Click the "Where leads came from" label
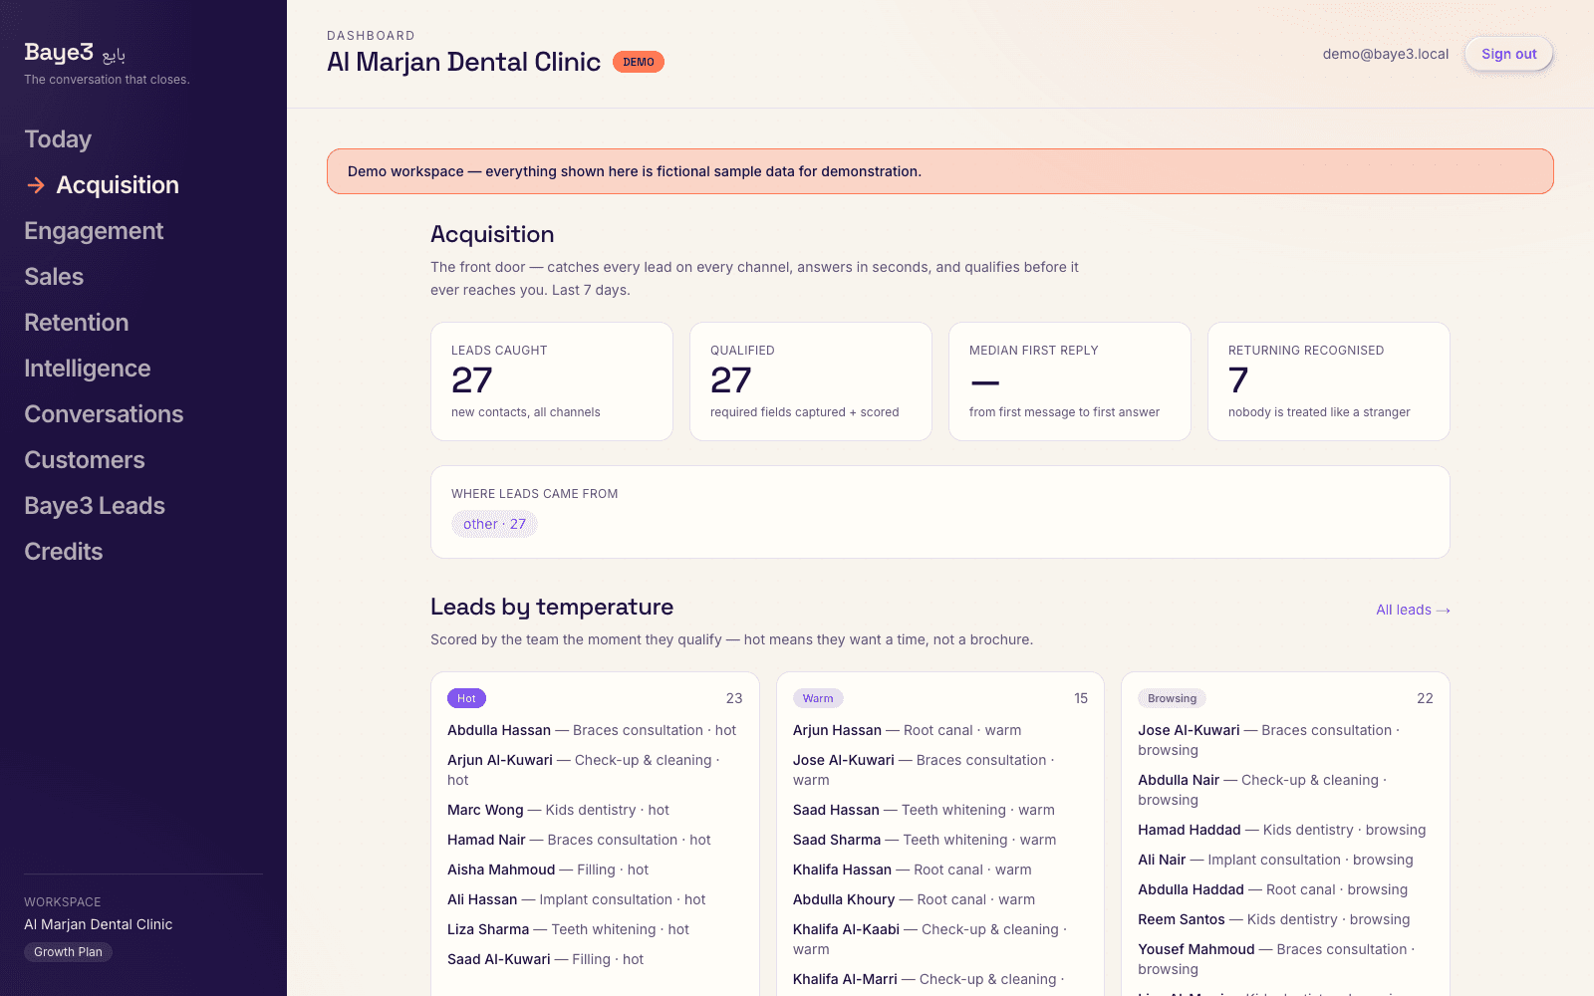The width and height of the screenshot is (1594, 996). [535, 494]
